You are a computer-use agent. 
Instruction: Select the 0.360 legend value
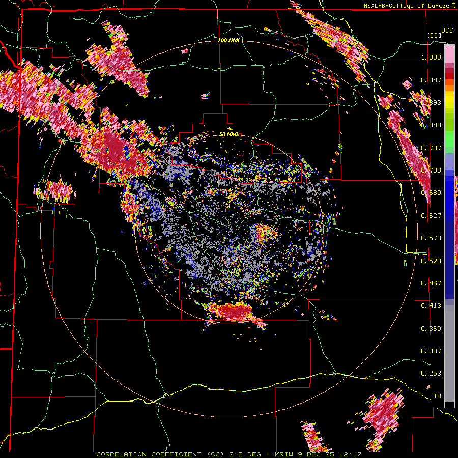(431, 328)
